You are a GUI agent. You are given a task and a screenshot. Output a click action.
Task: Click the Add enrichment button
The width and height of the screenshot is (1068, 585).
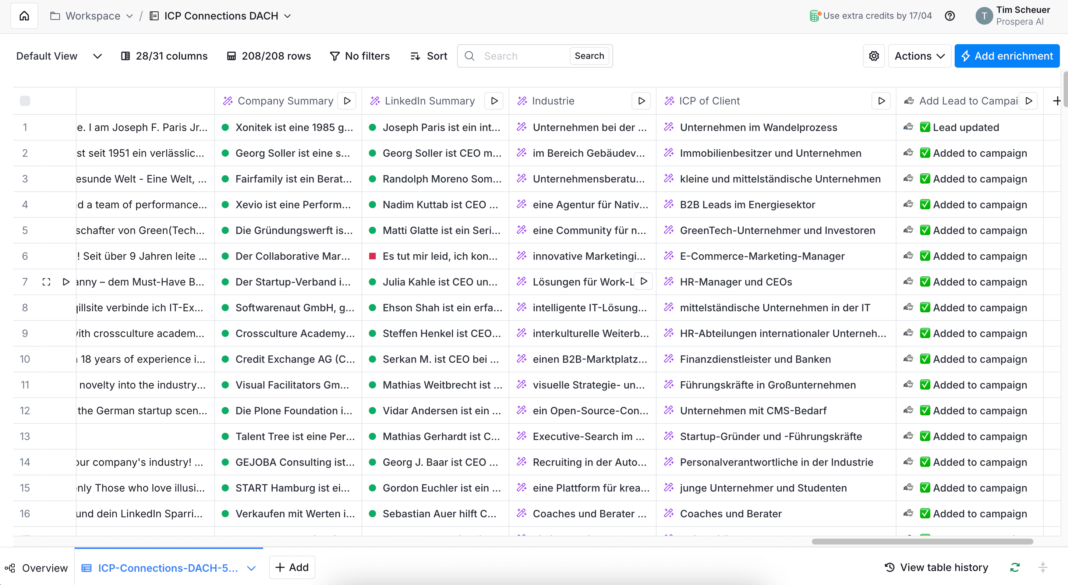click(1007, 56)
